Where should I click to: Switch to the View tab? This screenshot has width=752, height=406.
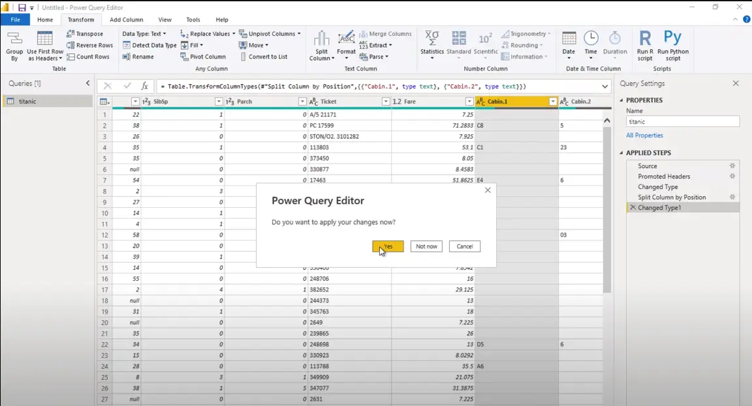(164, 20)
